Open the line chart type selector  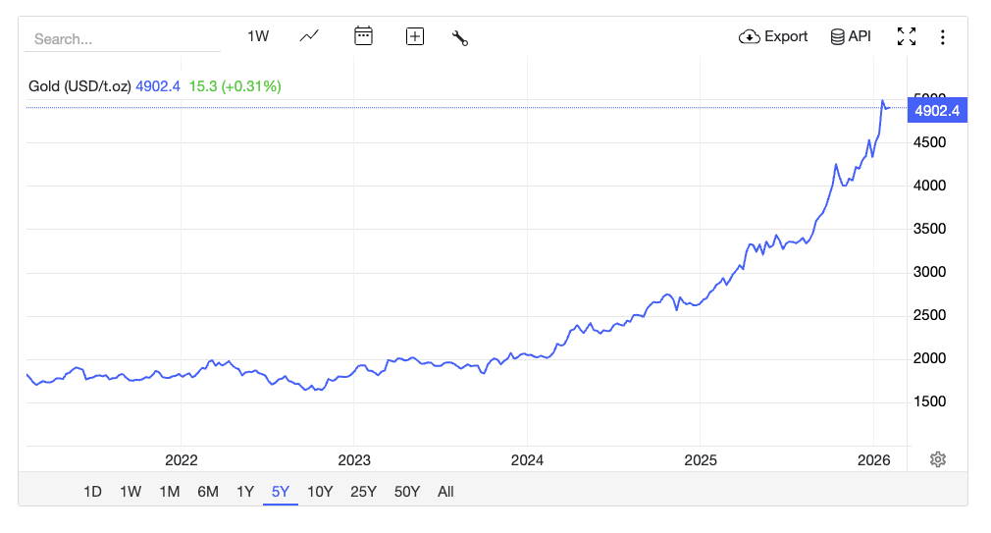click(309, 36)
